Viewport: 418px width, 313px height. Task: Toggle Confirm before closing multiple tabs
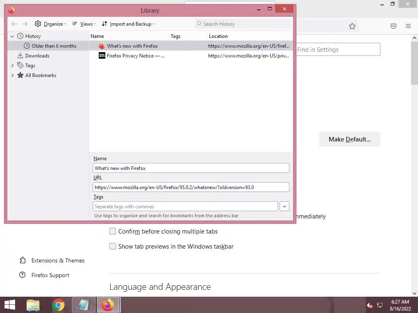coord(113,231)
